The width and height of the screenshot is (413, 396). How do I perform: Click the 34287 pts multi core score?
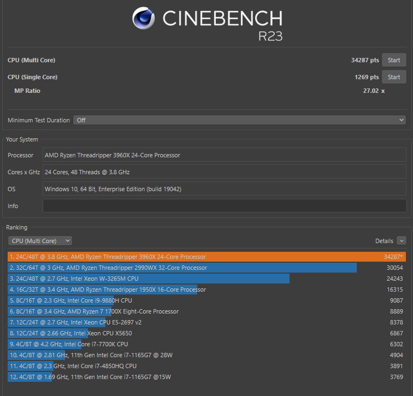[365, 60]
